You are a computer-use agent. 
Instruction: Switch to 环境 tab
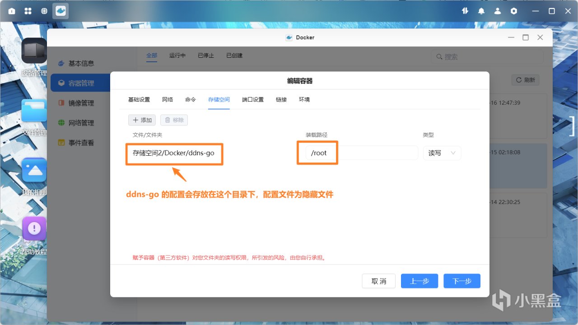[304, 99]
